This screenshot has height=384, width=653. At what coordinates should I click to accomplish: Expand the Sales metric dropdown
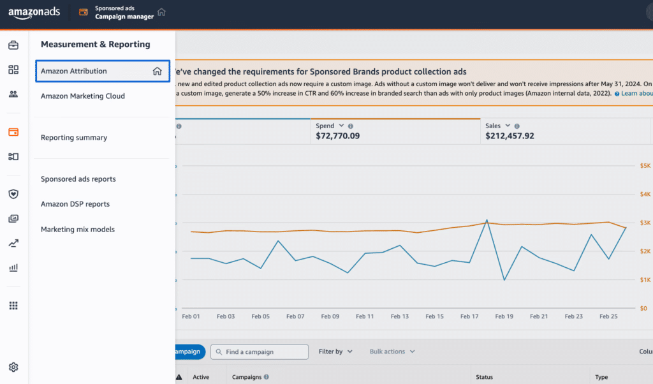tap(508, 126)
